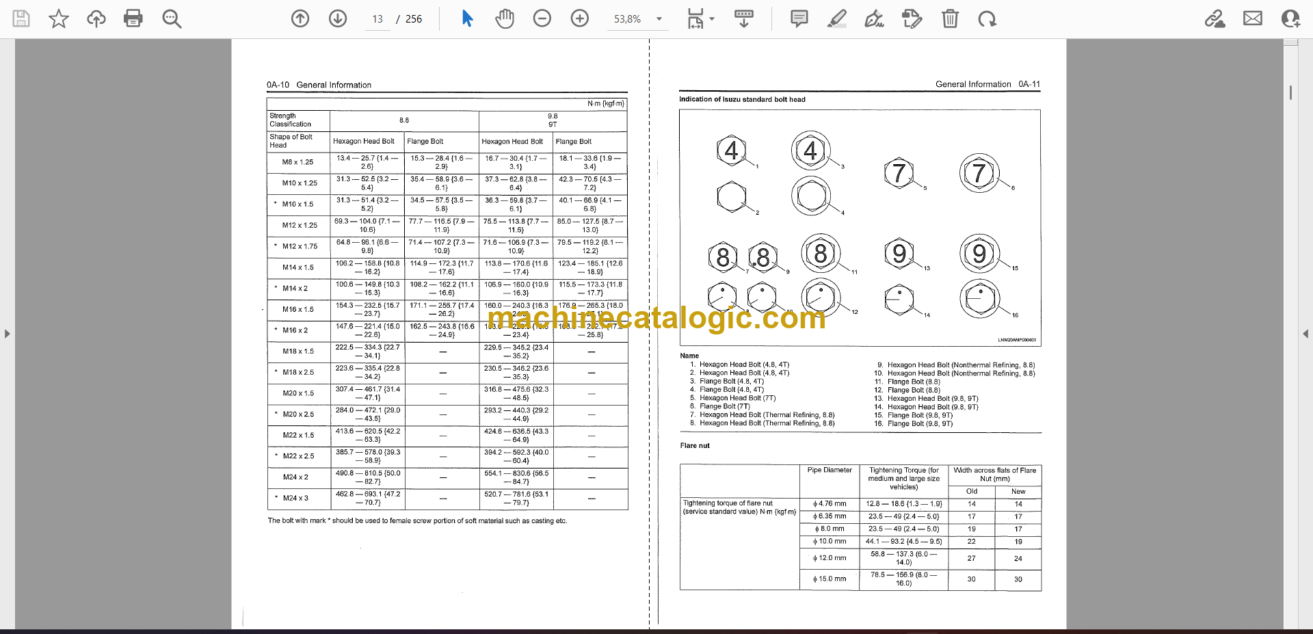This screenshot has height=634, width=1313.
Task: Delete with the trash icon
Action: pyautogui.click(x=950, y=18)
